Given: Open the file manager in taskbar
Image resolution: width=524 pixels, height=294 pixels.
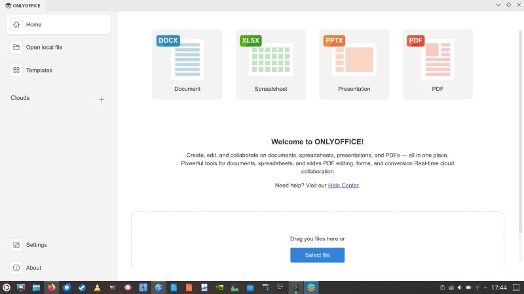Looking at the screenshot, I should tap(36, 287).
